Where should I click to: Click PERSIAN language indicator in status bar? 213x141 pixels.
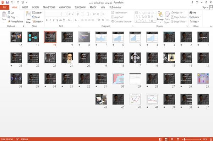coord(24,139)
